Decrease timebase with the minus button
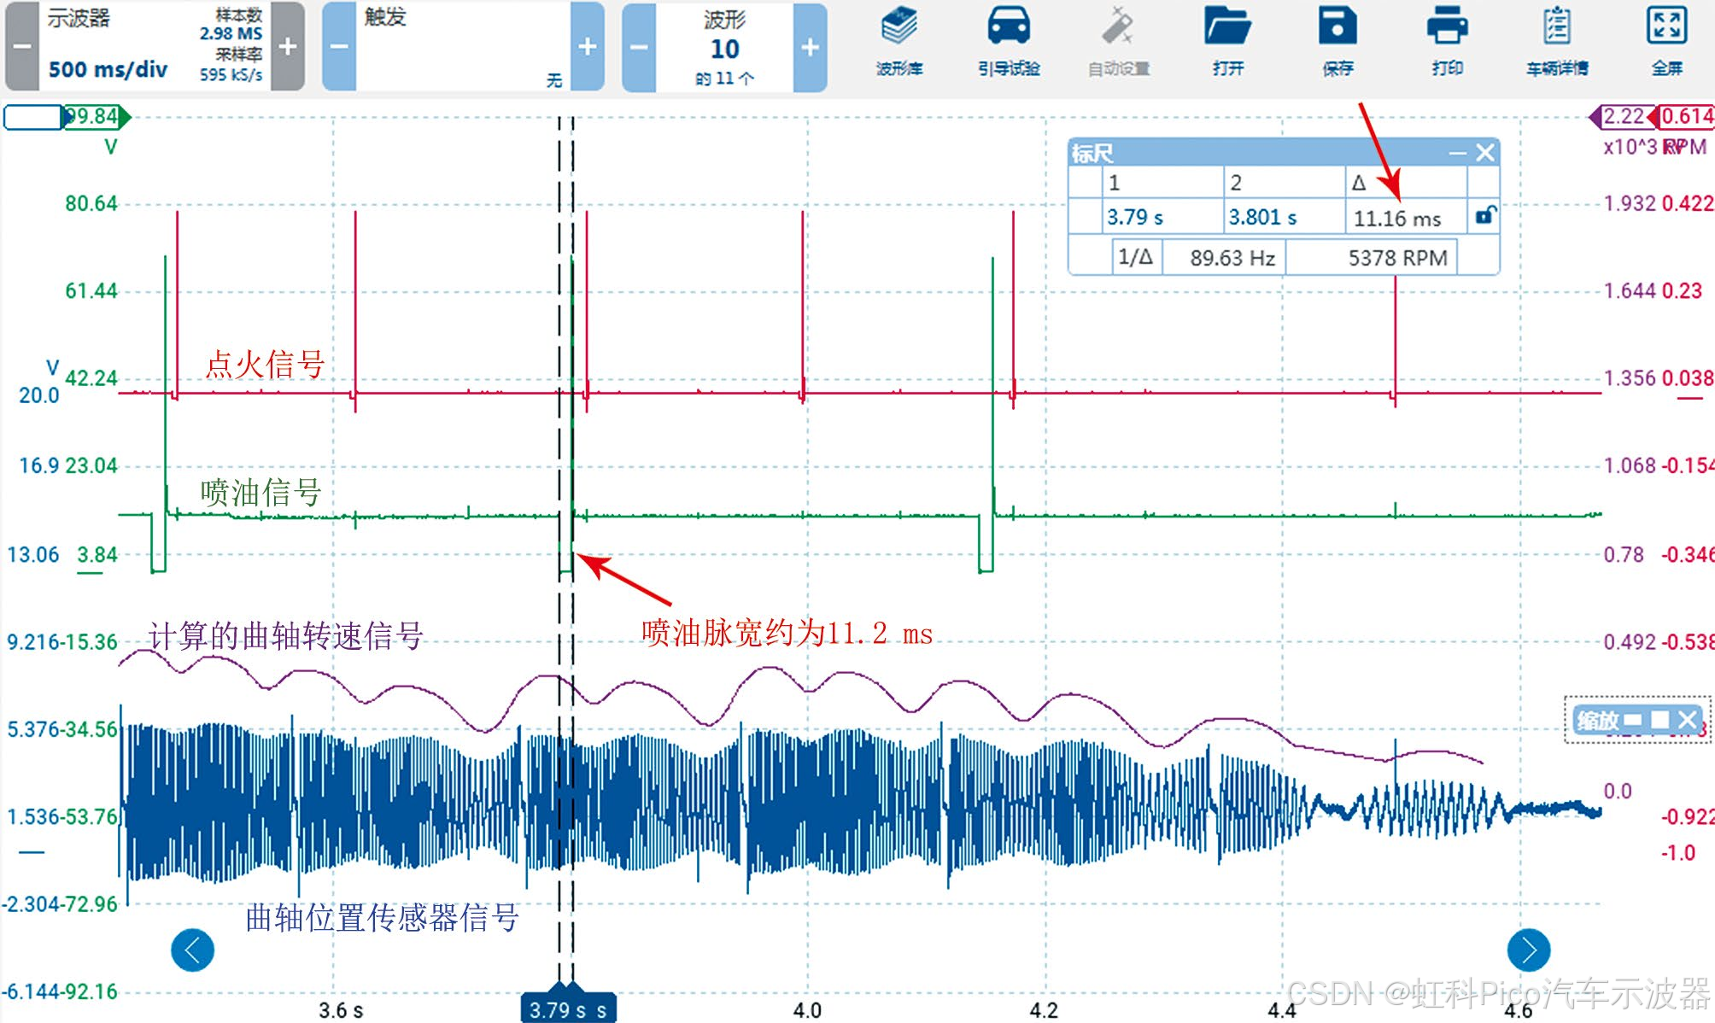The height and width of the screenshot is (1023, 1715). 22,47
